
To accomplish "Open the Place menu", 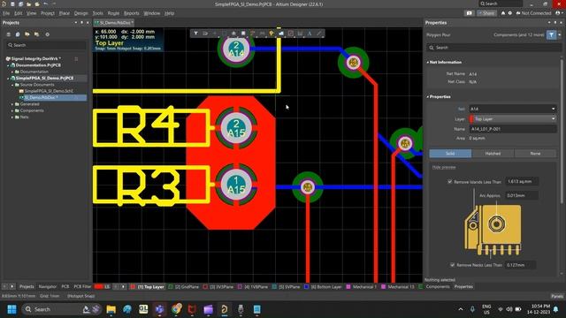I will pyautogui.click(x=65, y=13).
